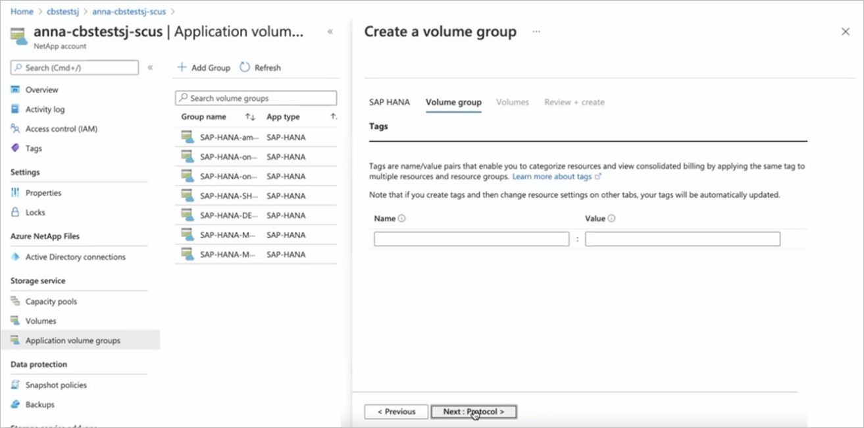Open Access control (IAM)
Viewport: 864px width, 428px height.
[x=61, y=129]
